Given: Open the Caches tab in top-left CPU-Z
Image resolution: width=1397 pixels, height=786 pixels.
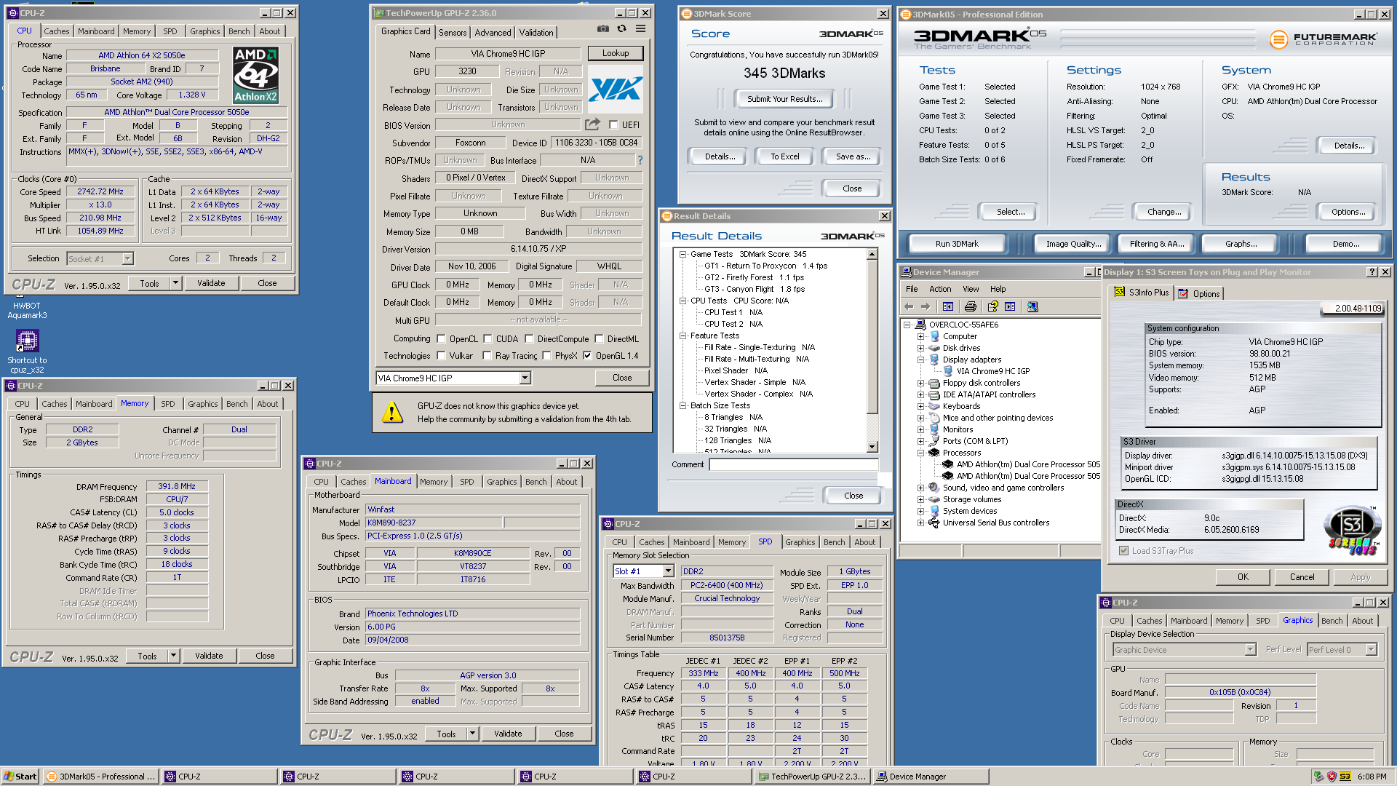Looking at the screenshot, I should tap(56, 31).
